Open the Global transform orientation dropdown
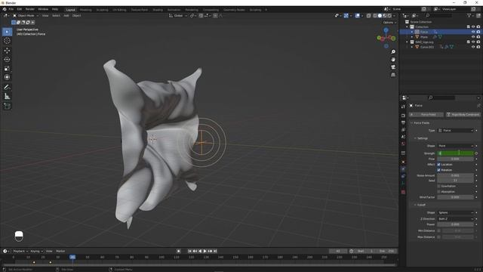The image size is (483, 272). click(178, 16)
